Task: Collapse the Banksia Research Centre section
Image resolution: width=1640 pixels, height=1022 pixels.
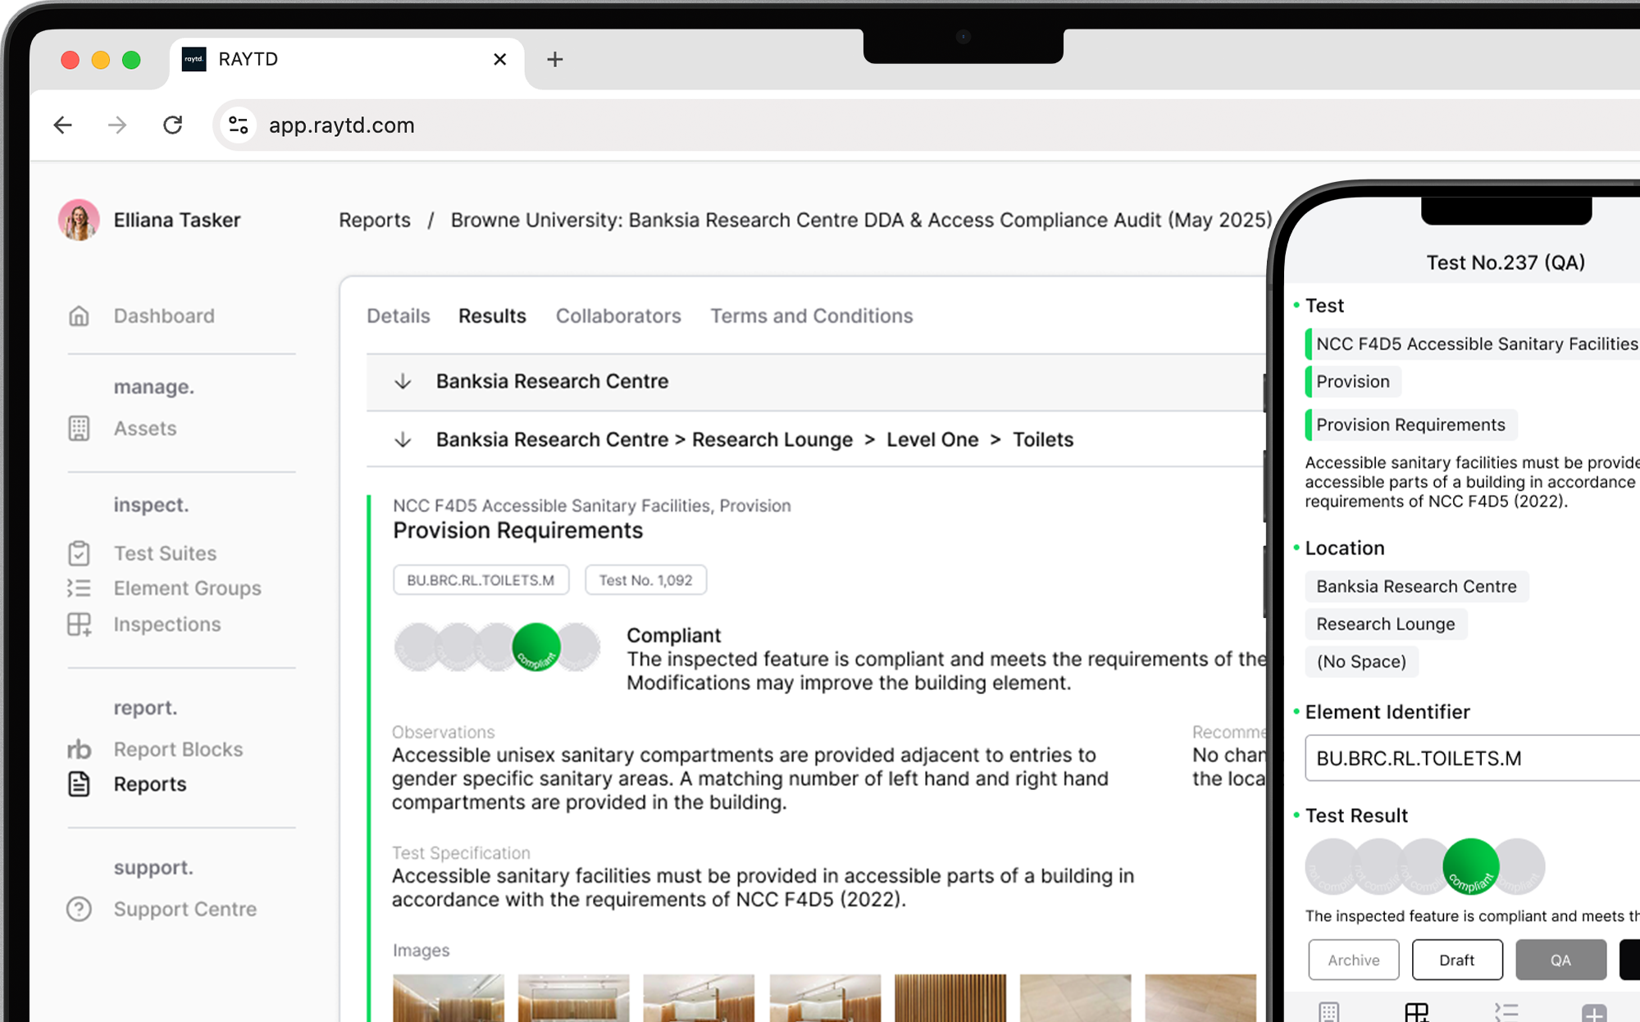Action: pyautogui.click(x=403, y=382)
